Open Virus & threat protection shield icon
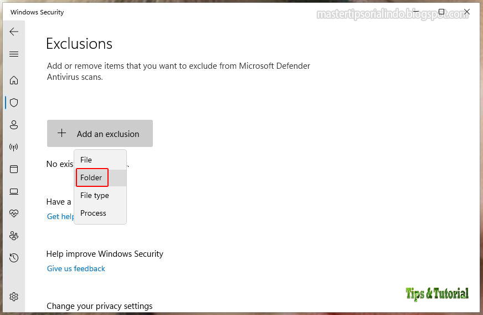 (14, 103)
